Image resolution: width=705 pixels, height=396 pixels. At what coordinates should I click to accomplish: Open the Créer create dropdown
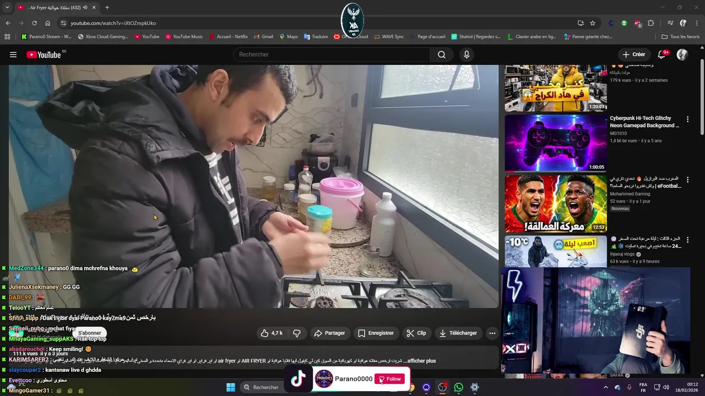click(x=633, y=54)
